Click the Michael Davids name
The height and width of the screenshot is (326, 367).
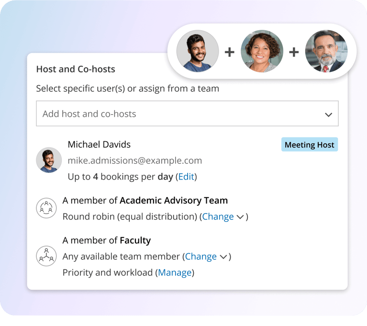point(99,144)
